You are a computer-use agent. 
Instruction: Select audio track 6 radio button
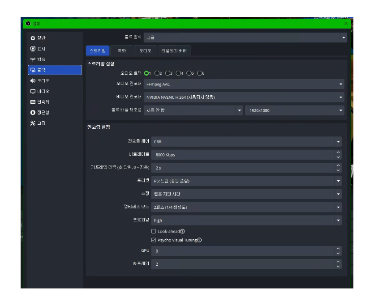pos(200,73)
